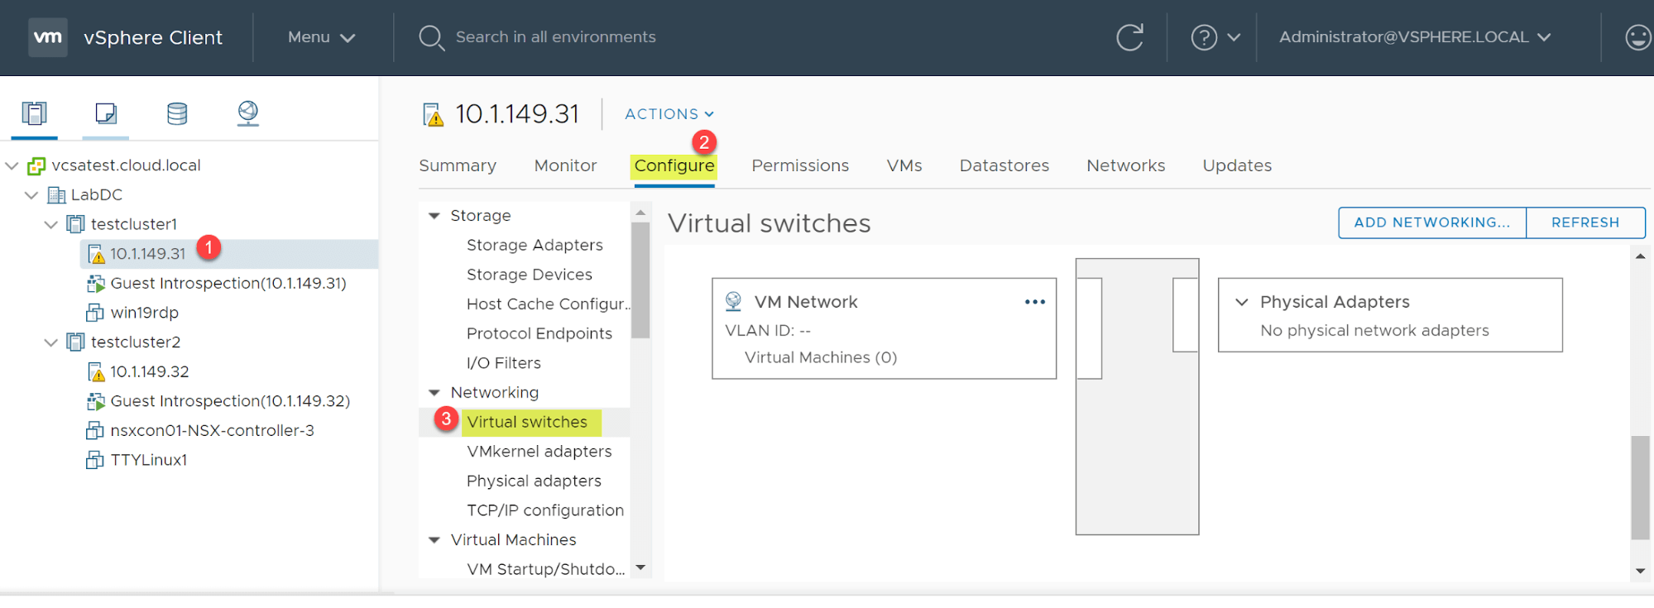The image size is (1654, 608).
Task: Click vCenter icon beside vcsatest.cloud.local
Action: (x=36, y=166)
